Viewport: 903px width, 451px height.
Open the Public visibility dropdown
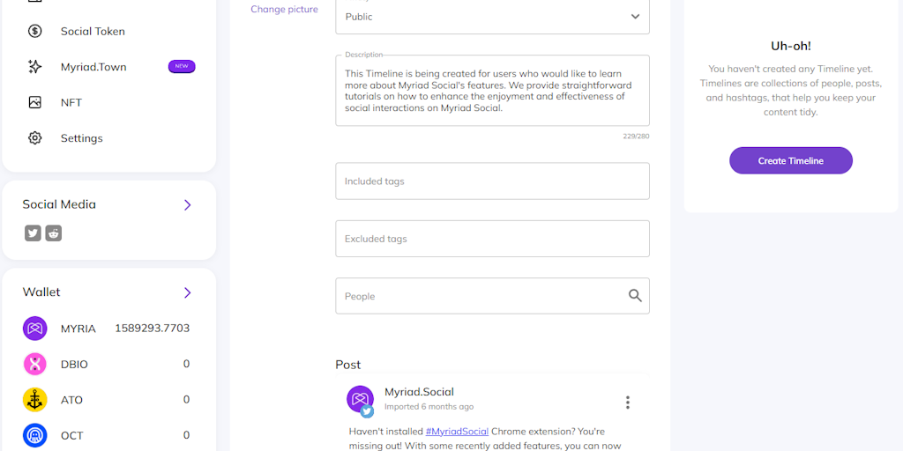pos(492,17)
